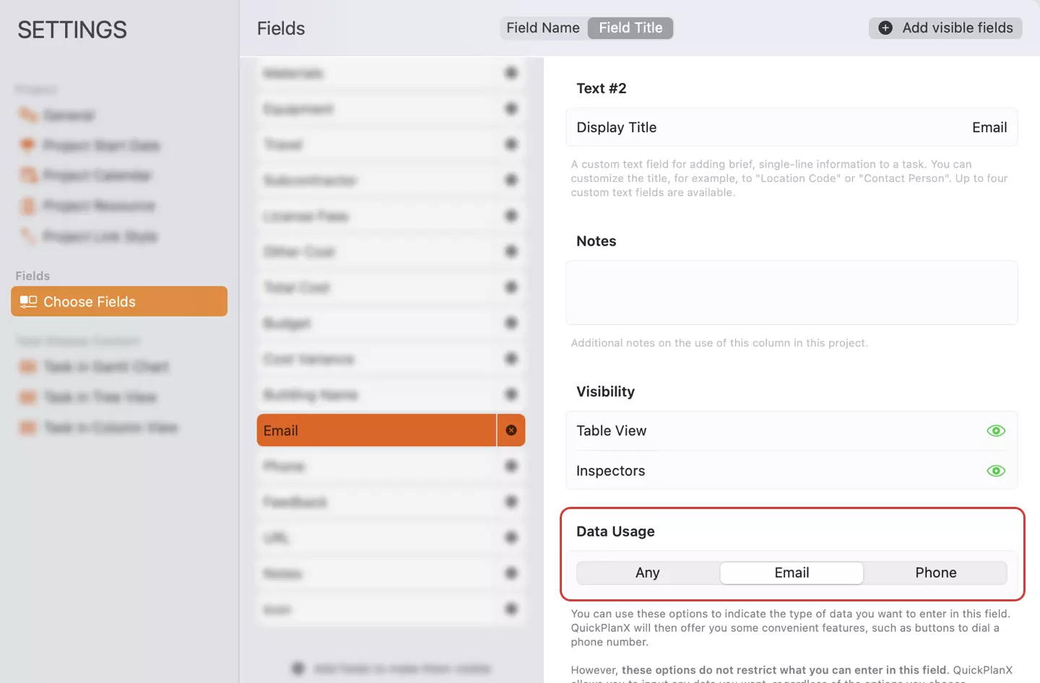Screen dimensions: 1040x683
Task: Click the General project settings icon
Action: [x=27, y=115]
